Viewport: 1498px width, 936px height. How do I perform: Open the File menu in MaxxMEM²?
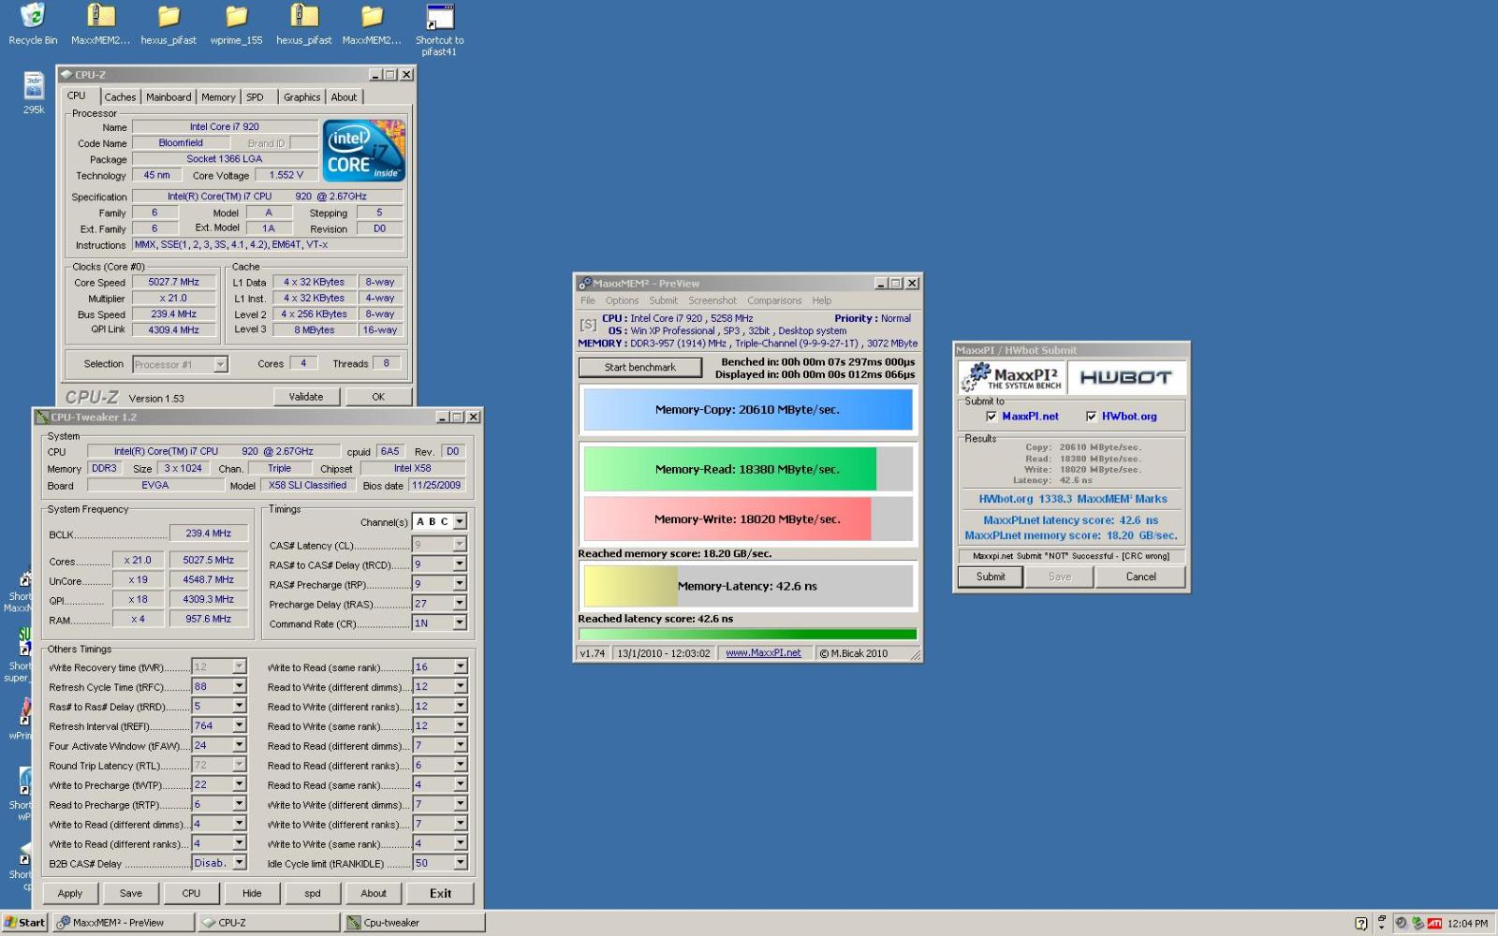tap(588, 301)
